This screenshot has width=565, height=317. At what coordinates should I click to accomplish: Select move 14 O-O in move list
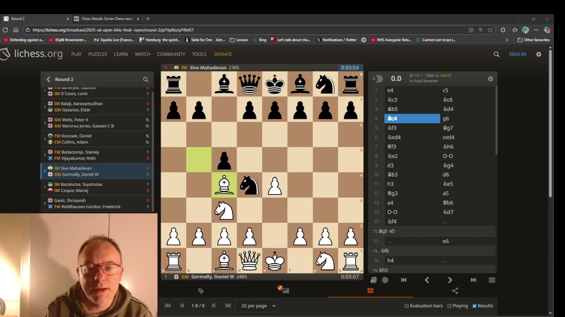point(413,212)
